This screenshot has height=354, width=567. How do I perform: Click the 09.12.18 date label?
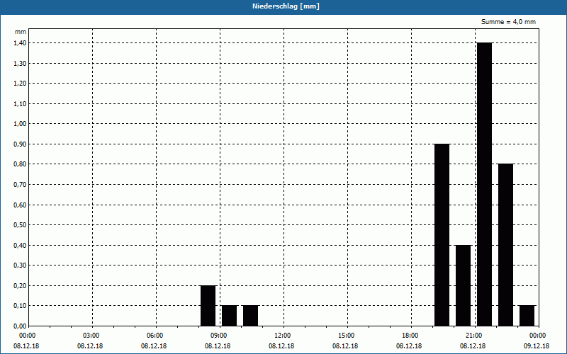[537, 346]
